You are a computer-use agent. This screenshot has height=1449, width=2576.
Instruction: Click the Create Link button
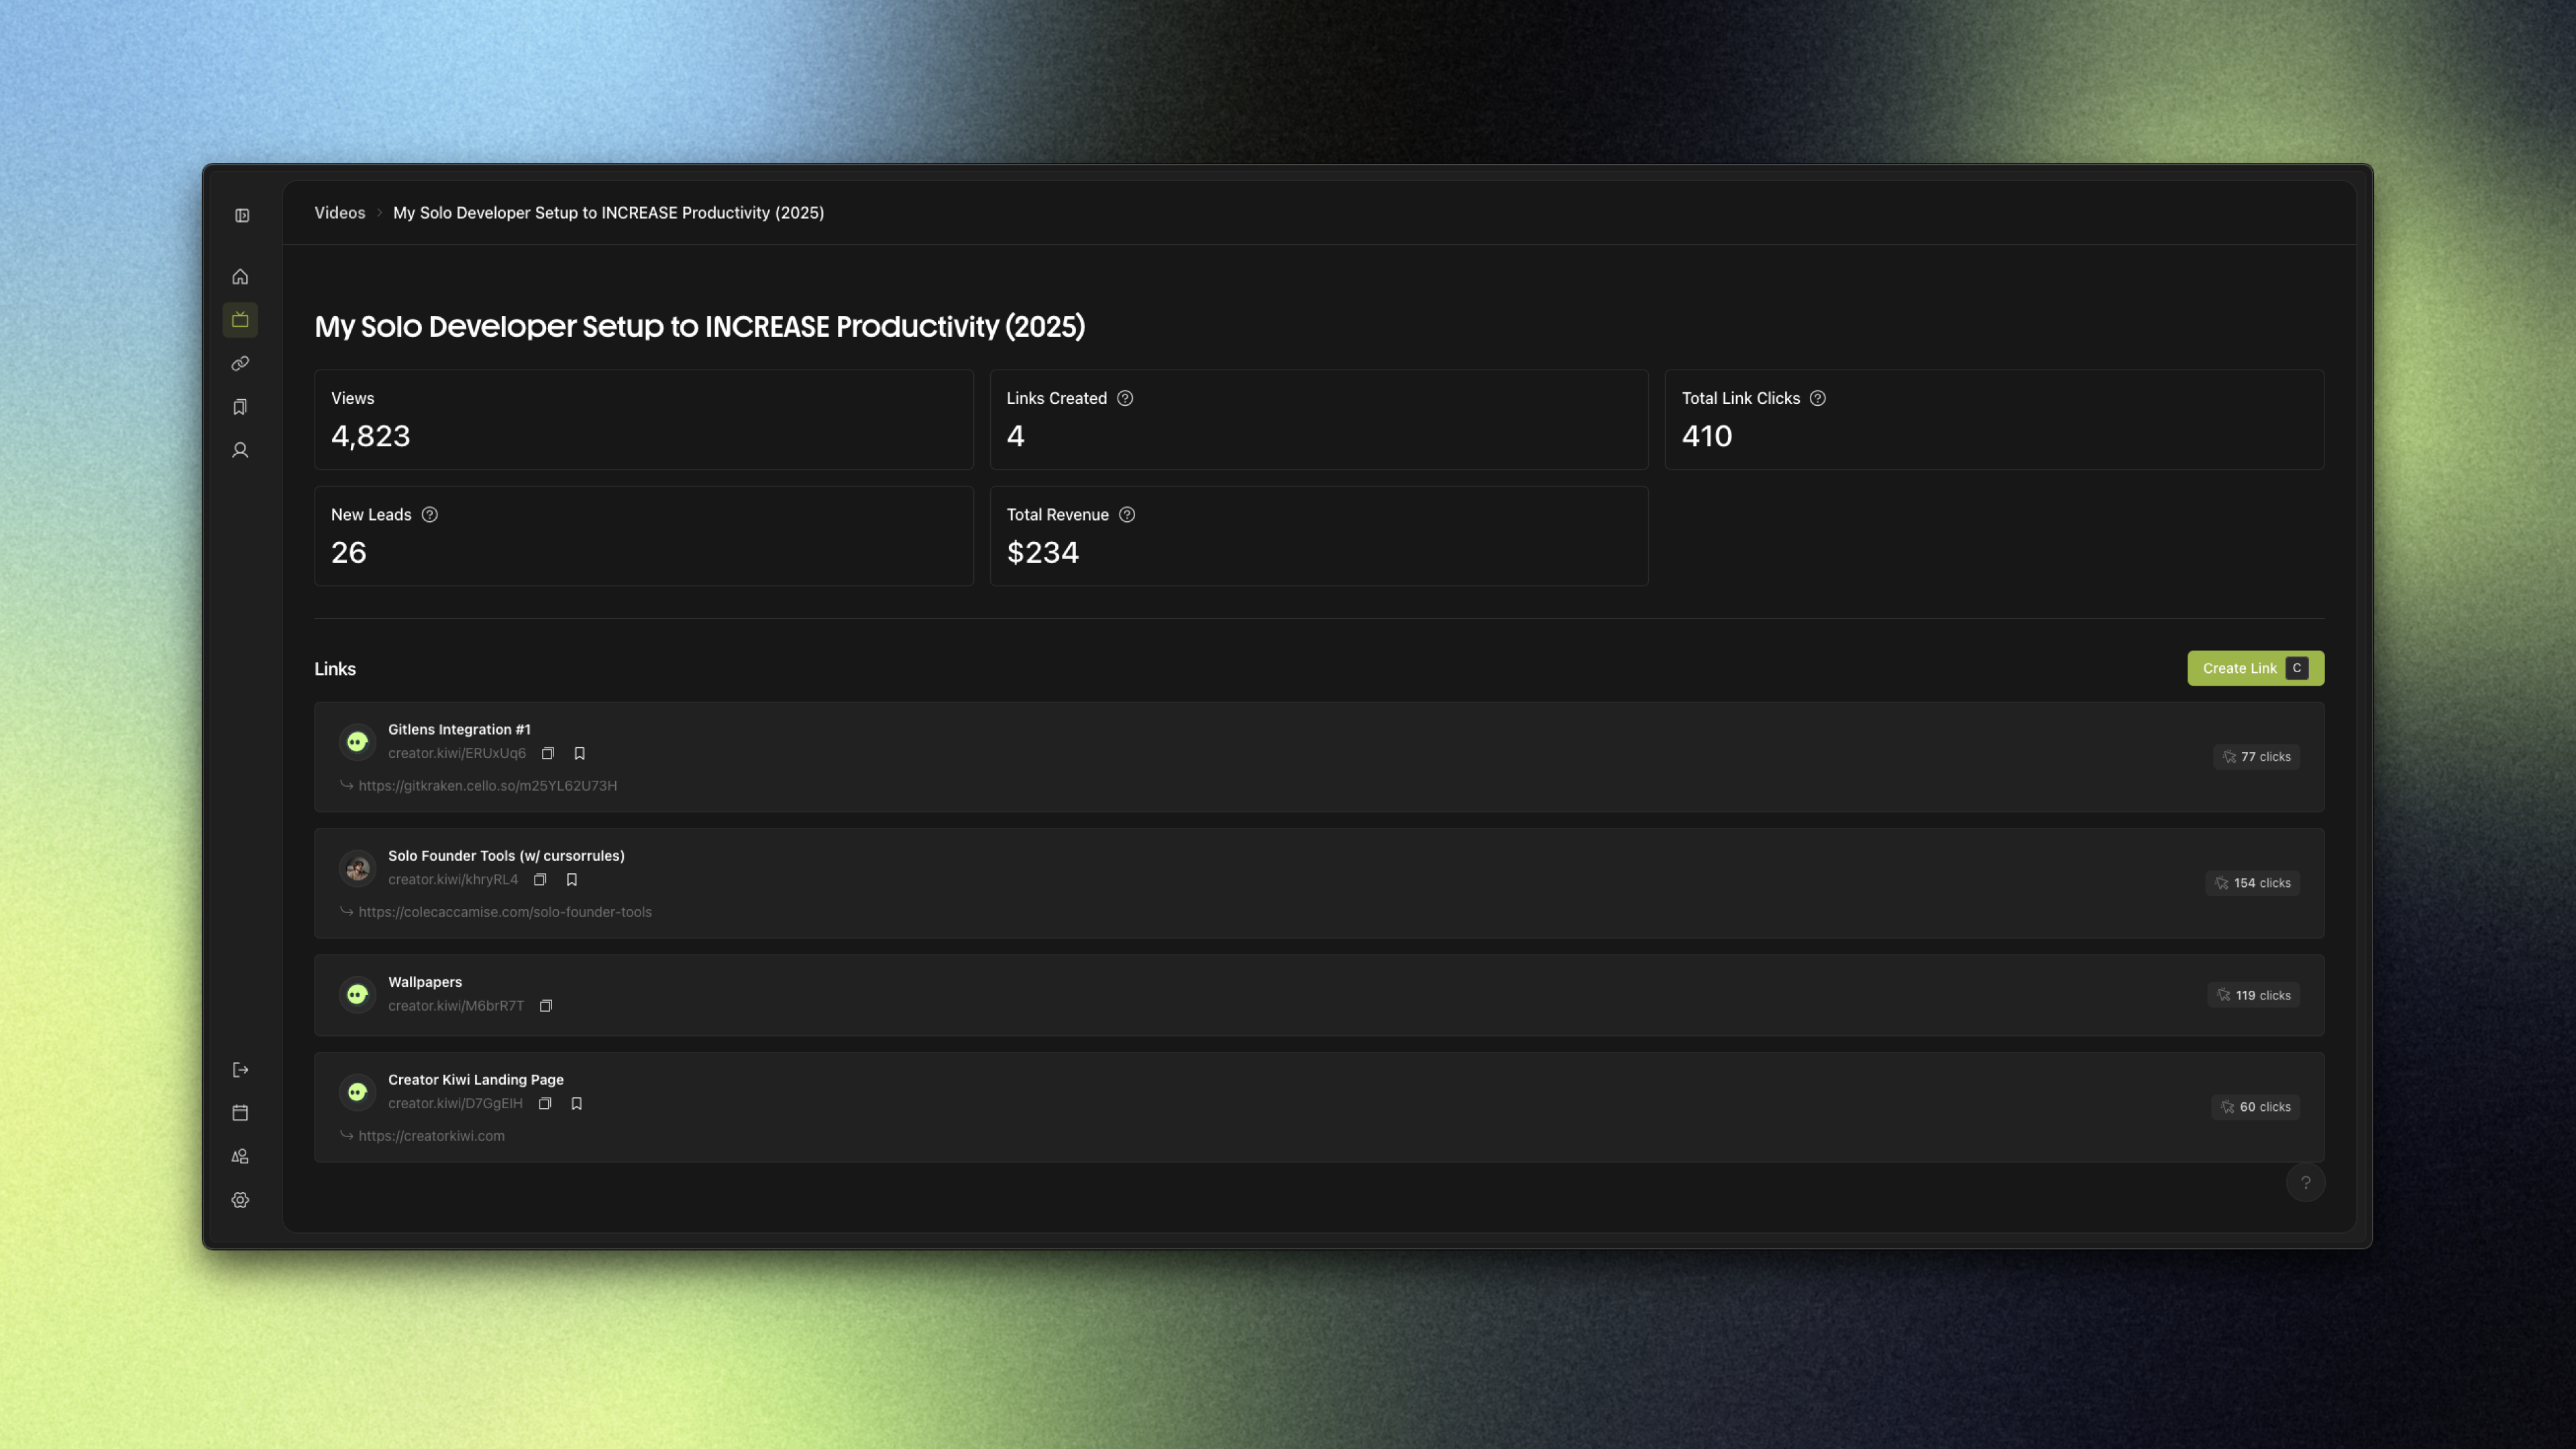click(x=2255, y=668)
